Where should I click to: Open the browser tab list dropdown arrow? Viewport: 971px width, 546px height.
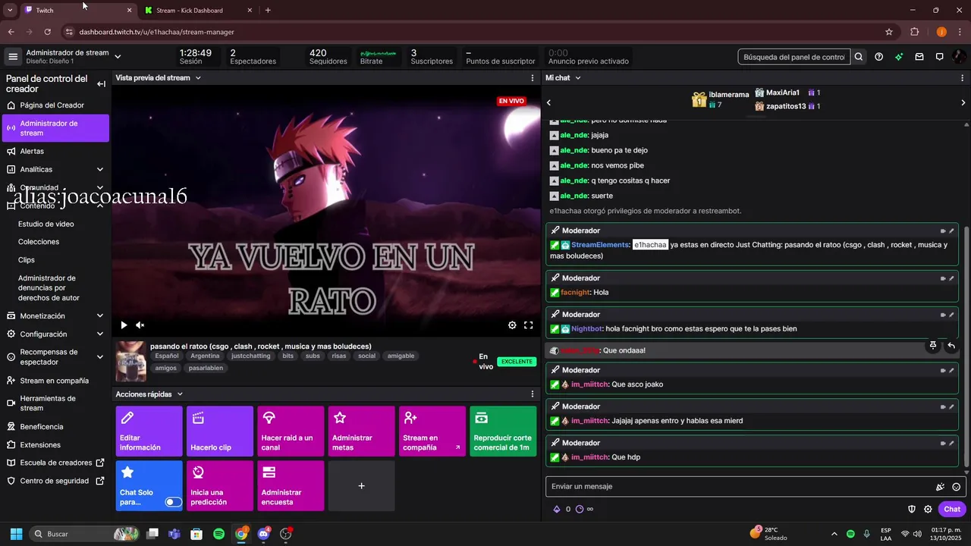(10, 11)
